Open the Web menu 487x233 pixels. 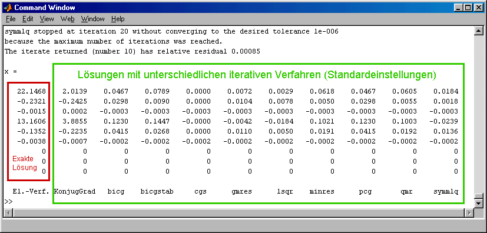pyautogui.click(x=67, y=19)
